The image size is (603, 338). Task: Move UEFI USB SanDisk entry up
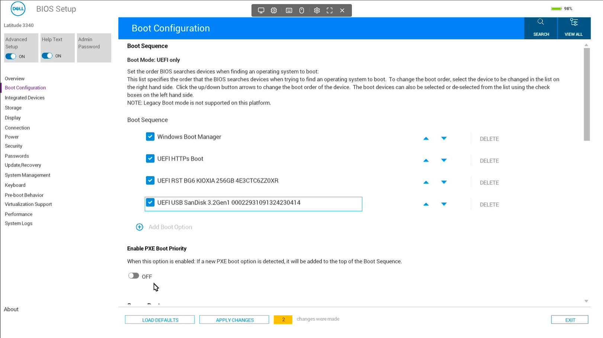tap(426, 204)
